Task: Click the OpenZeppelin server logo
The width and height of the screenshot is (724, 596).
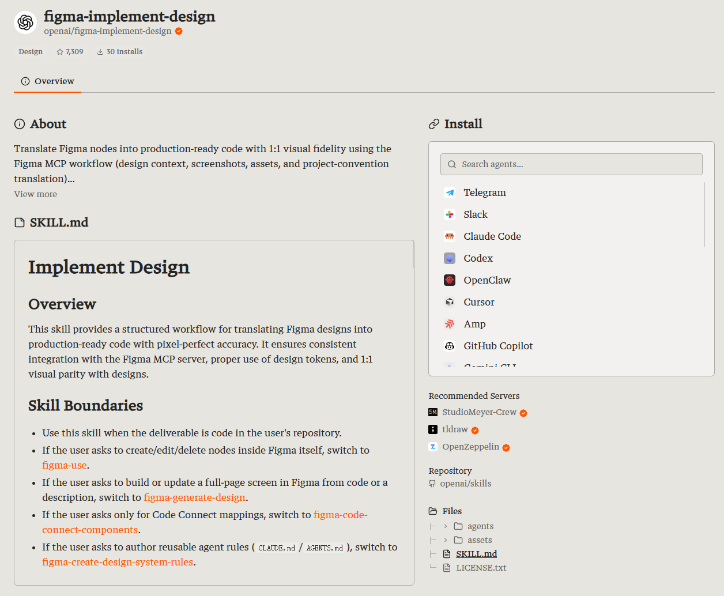Action: 433,447
